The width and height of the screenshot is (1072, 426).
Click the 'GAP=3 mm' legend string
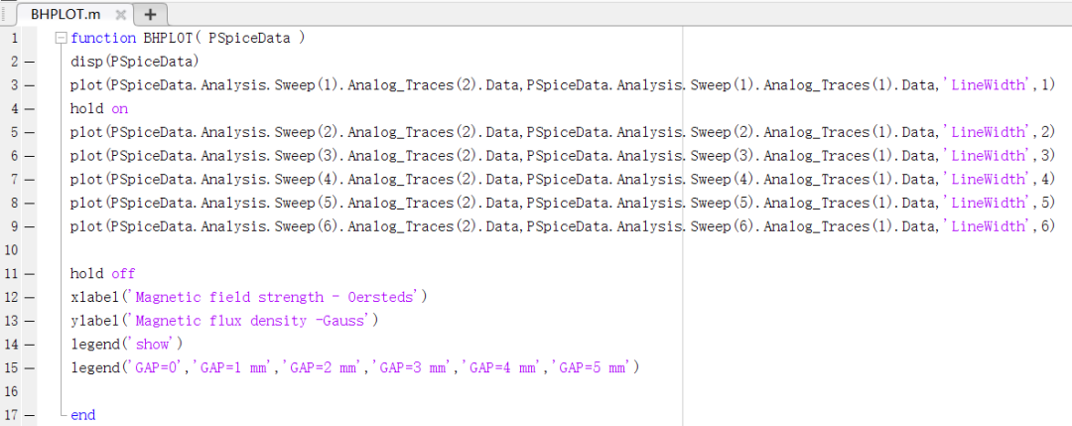click(x=414, y=367)
